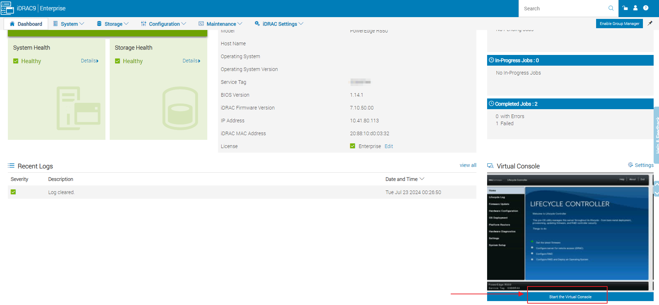659x305 pixels.
Task: Click the green Enterprise license check icon
Action: (x=353, y=146)
